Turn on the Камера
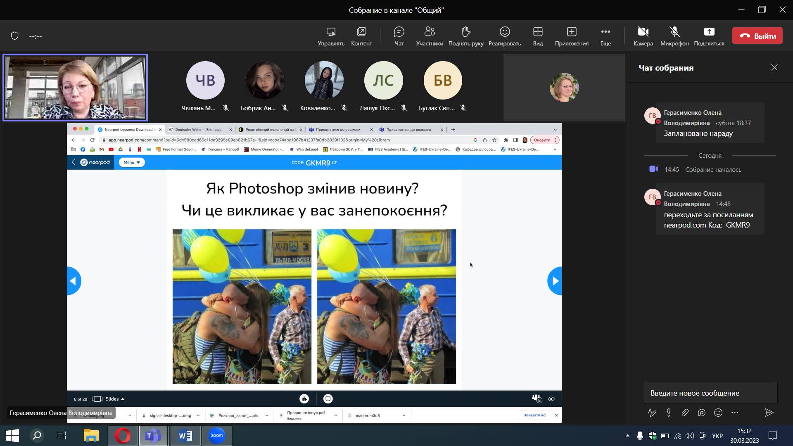 coord(643,36)
